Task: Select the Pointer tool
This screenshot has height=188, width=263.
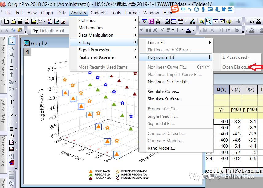Action: click(12, 41)
